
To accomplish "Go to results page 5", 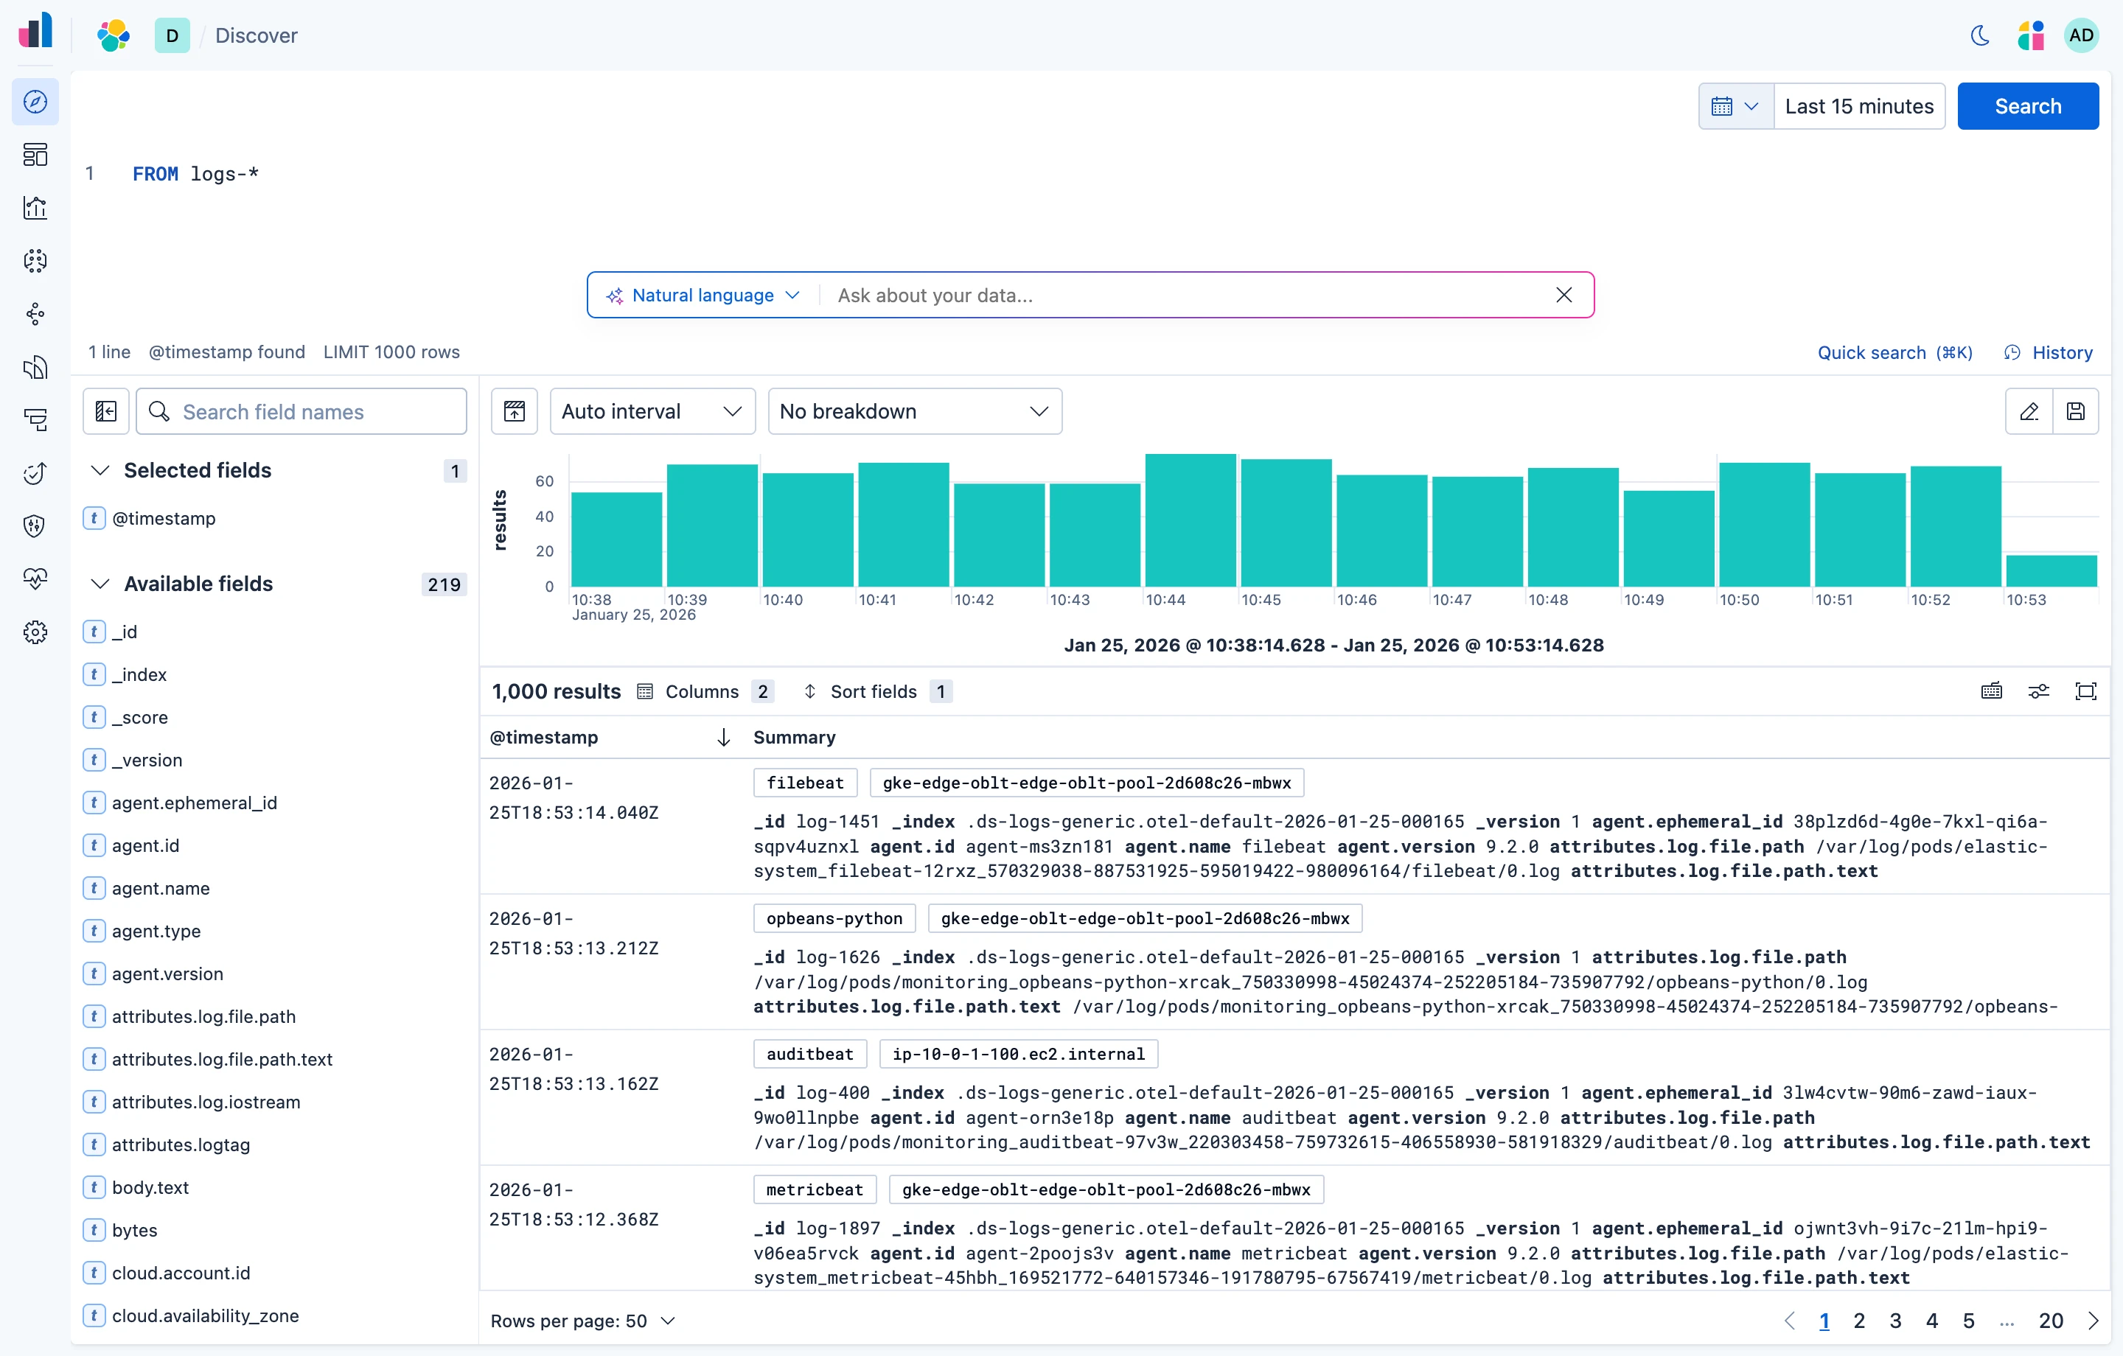I will tap(1968, 1321).
